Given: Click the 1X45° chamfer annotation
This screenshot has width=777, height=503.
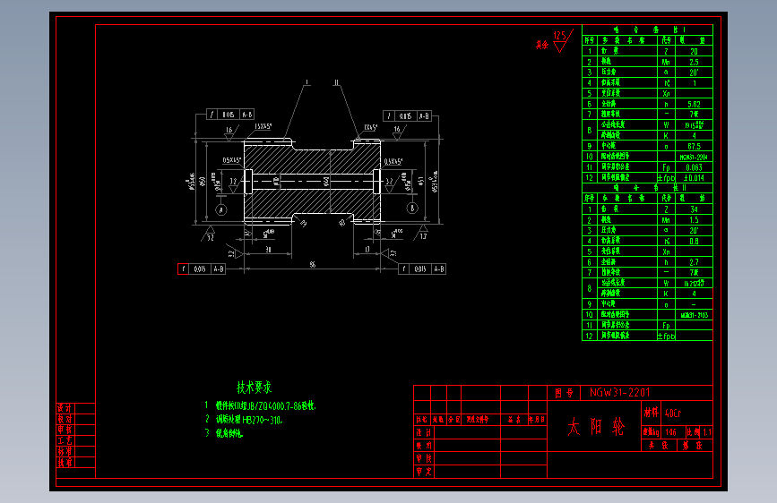Looking at the screenshot, I should pyautogui.click(x=370, y=128).
